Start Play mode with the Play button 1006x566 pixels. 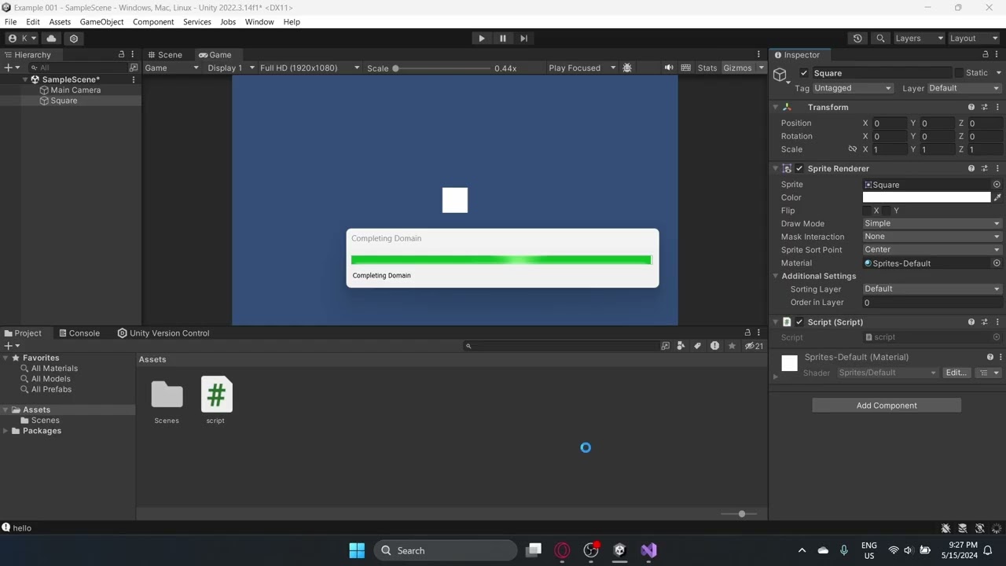[x=482, y=38]
